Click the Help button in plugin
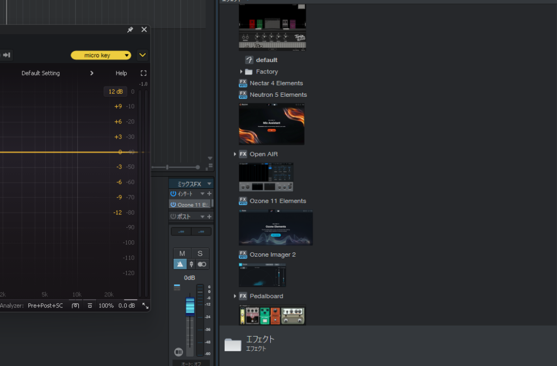The height and width of the screenshot is (366, 557). [x=121, y=73]
